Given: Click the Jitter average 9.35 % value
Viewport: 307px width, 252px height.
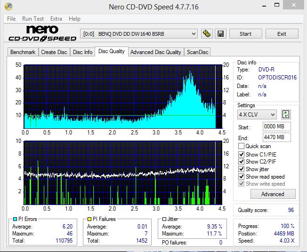Looking at the screenshot, I should (x=215, y=227).
